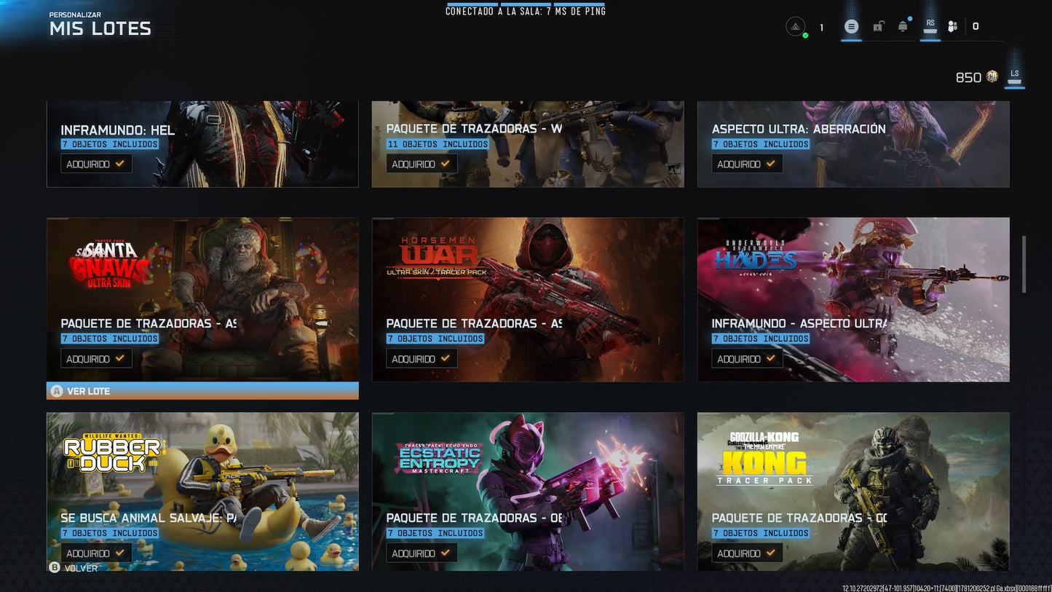Open the Kong Tracer Pack bundle card
Viewport: 1052px width, 592px height.
tap(853, 492)
